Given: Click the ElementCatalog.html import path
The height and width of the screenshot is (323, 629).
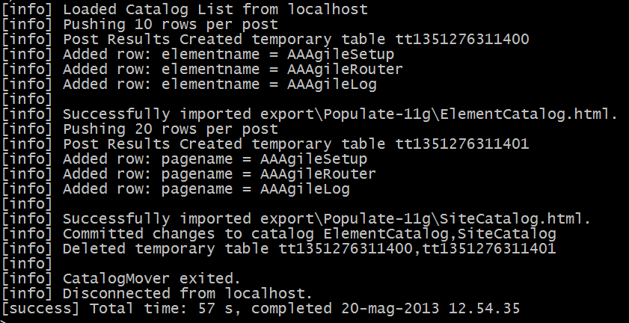Looking at the screenshot, I should point(438,114).
